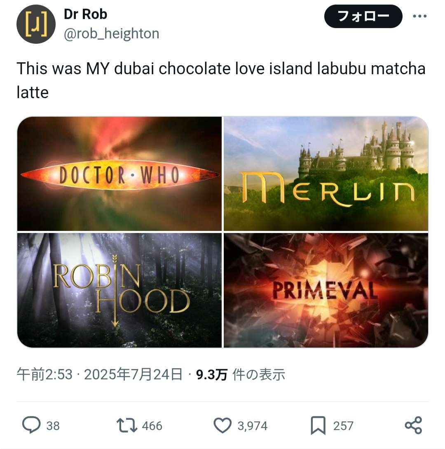The image size is (445, 449).
Task: Click the 257 bookmarks count
Action: [343, 426]
